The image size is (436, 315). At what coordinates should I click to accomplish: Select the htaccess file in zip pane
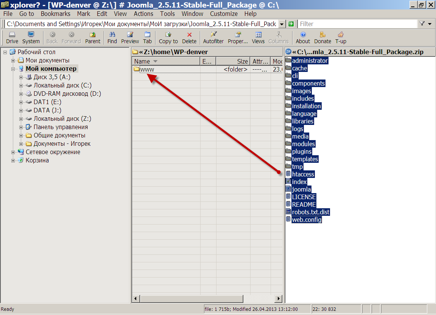coord(303,174)
